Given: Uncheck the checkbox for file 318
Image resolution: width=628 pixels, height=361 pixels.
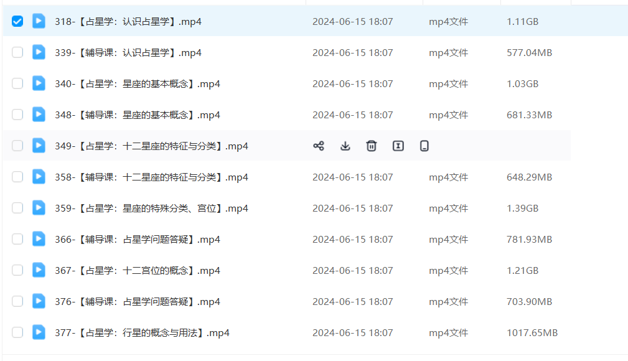Looking at the screenshot, I should [17, 21].
